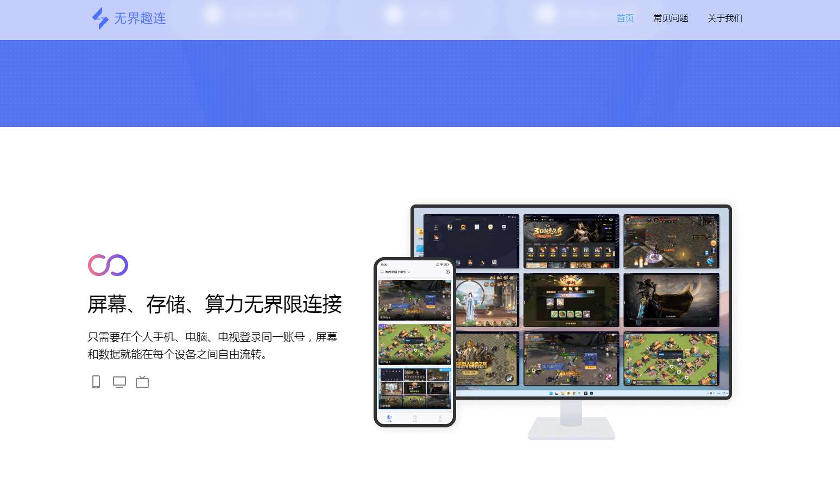
Task: Open the MOBA battle window on monitor
Action: [571, 358]
